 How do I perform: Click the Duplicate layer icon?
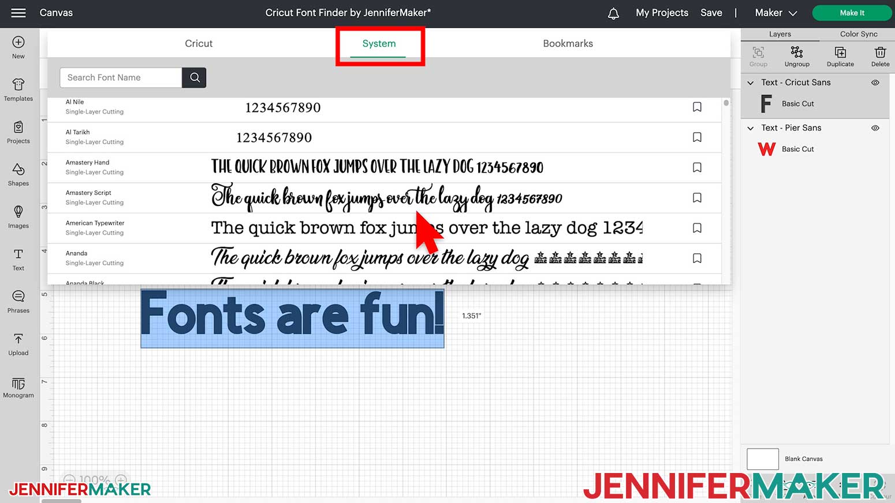click(x=840, y=56)
